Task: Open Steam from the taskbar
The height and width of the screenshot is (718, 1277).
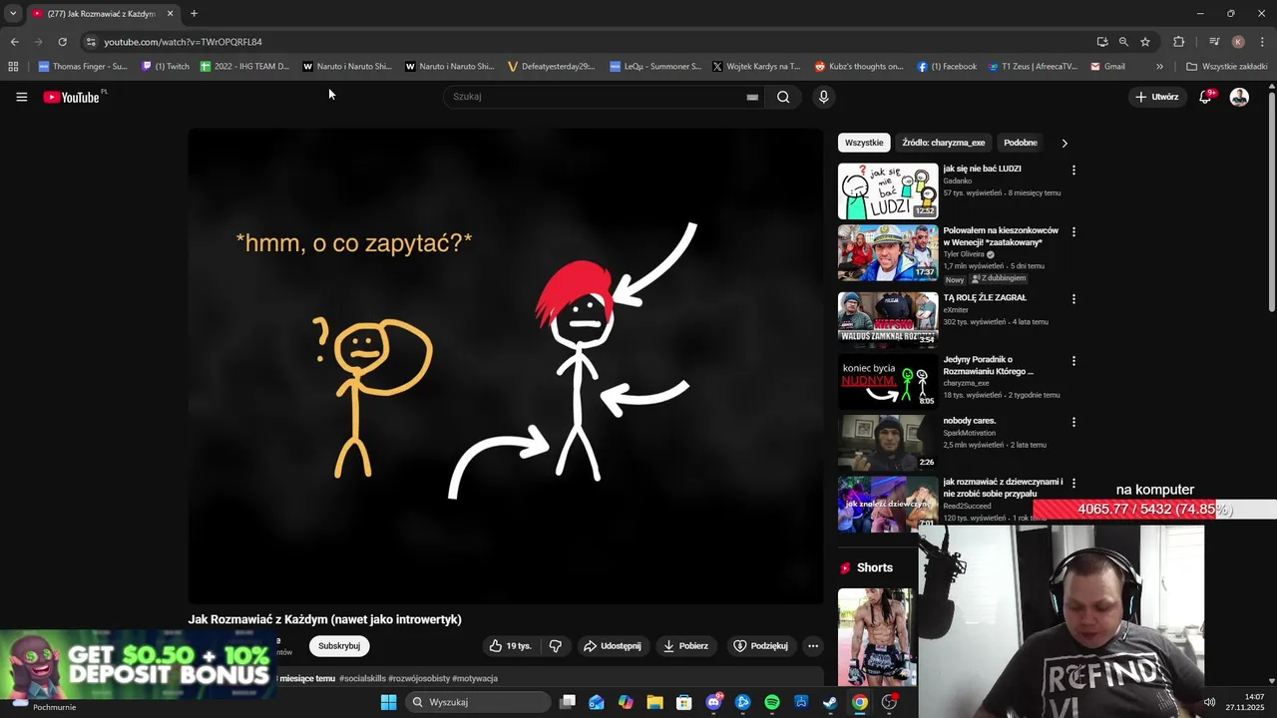Action: coord(830,702)
